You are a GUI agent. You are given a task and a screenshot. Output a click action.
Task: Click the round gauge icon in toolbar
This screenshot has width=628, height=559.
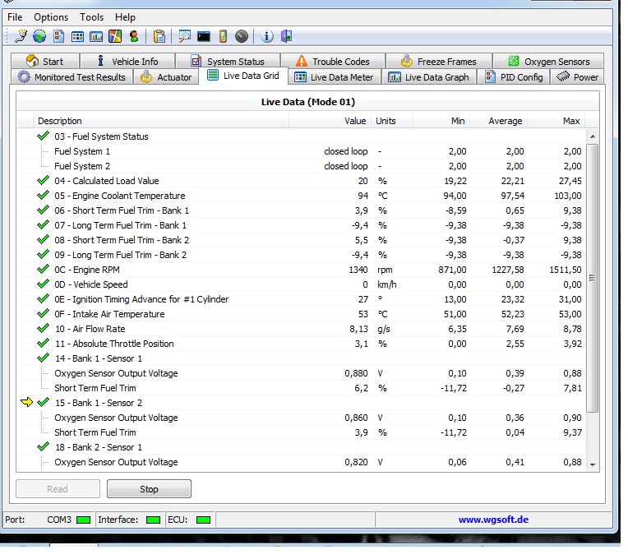click(242, 36)
